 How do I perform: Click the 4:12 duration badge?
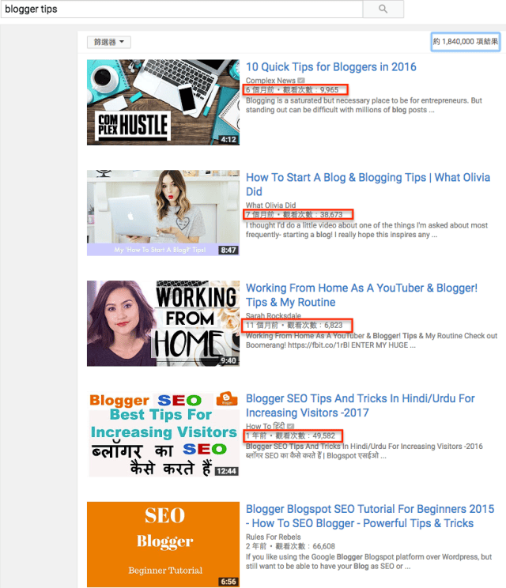(x=228, y=140)
